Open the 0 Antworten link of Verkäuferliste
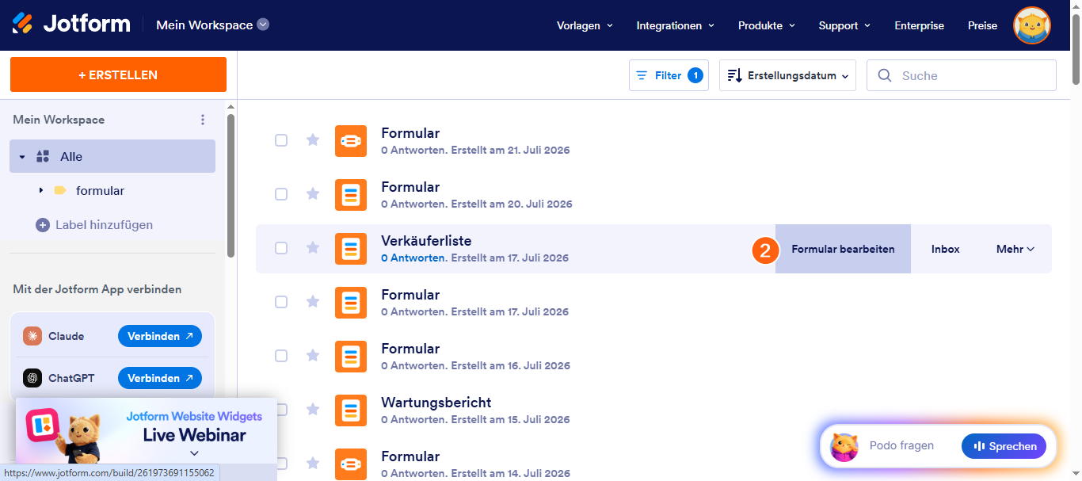Screen dimensions: 1082x481 pos(413,258)
